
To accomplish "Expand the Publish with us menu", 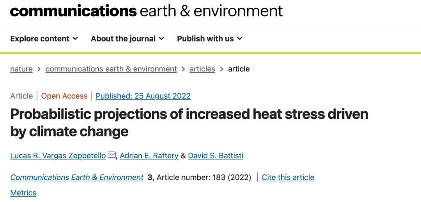I will (x=210, y=39).
